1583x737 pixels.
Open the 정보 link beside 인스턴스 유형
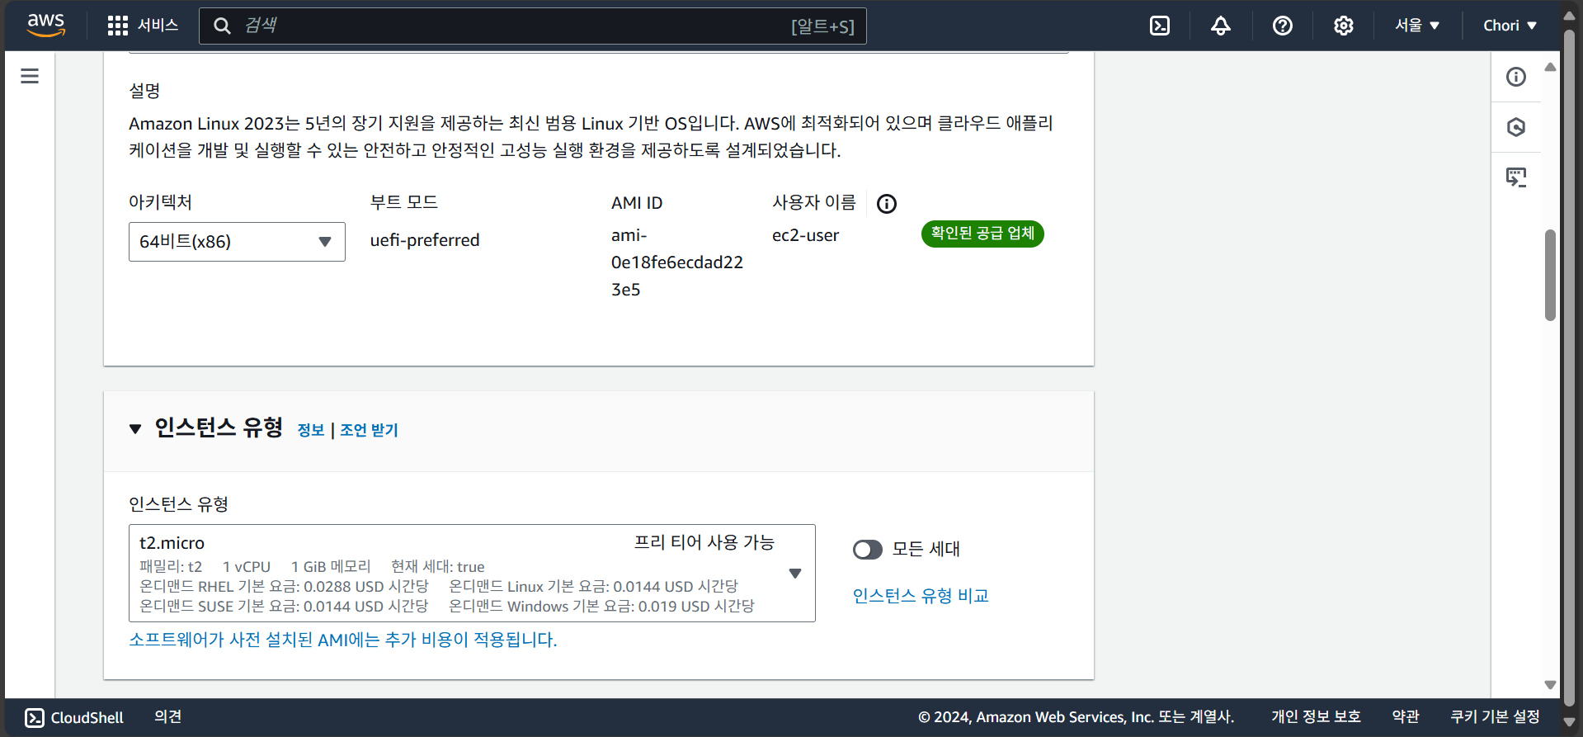pyautogui.click(x=311, y=430)
